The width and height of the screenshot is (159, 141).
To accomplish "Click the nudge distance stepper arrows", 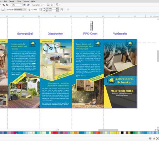I will pos(40,10).
